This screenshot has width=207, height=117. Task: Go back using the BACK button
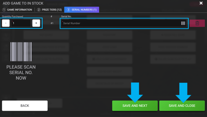click(x=25, y=106)
